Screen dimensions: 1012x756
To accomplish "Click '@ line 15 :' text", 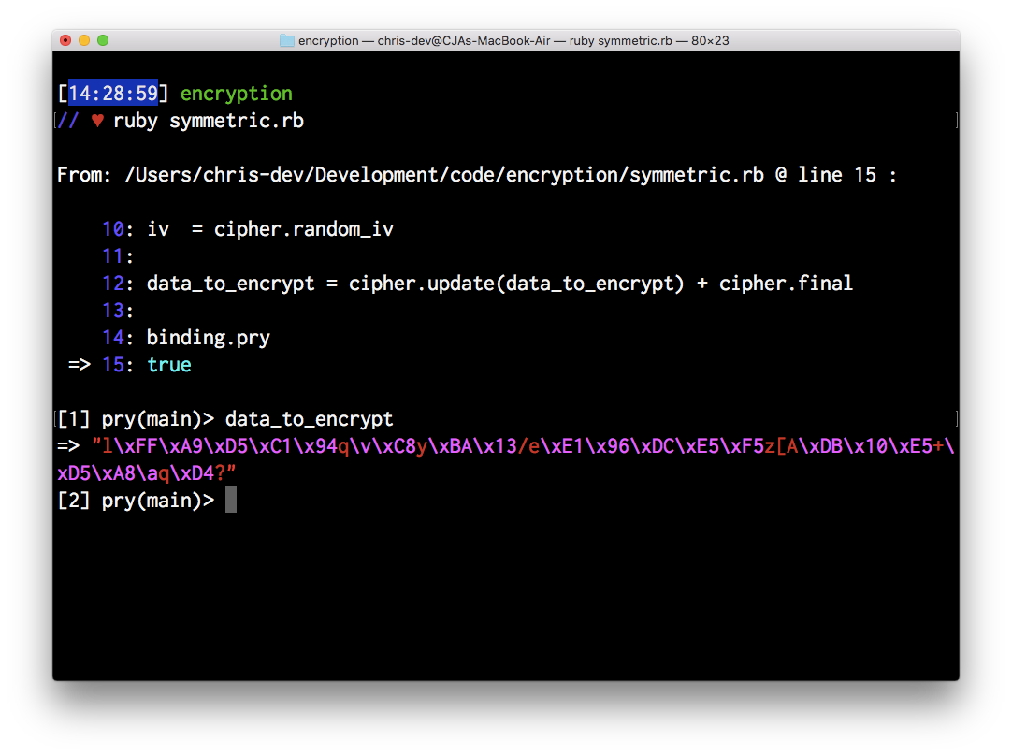I will (x=836, y=175).
